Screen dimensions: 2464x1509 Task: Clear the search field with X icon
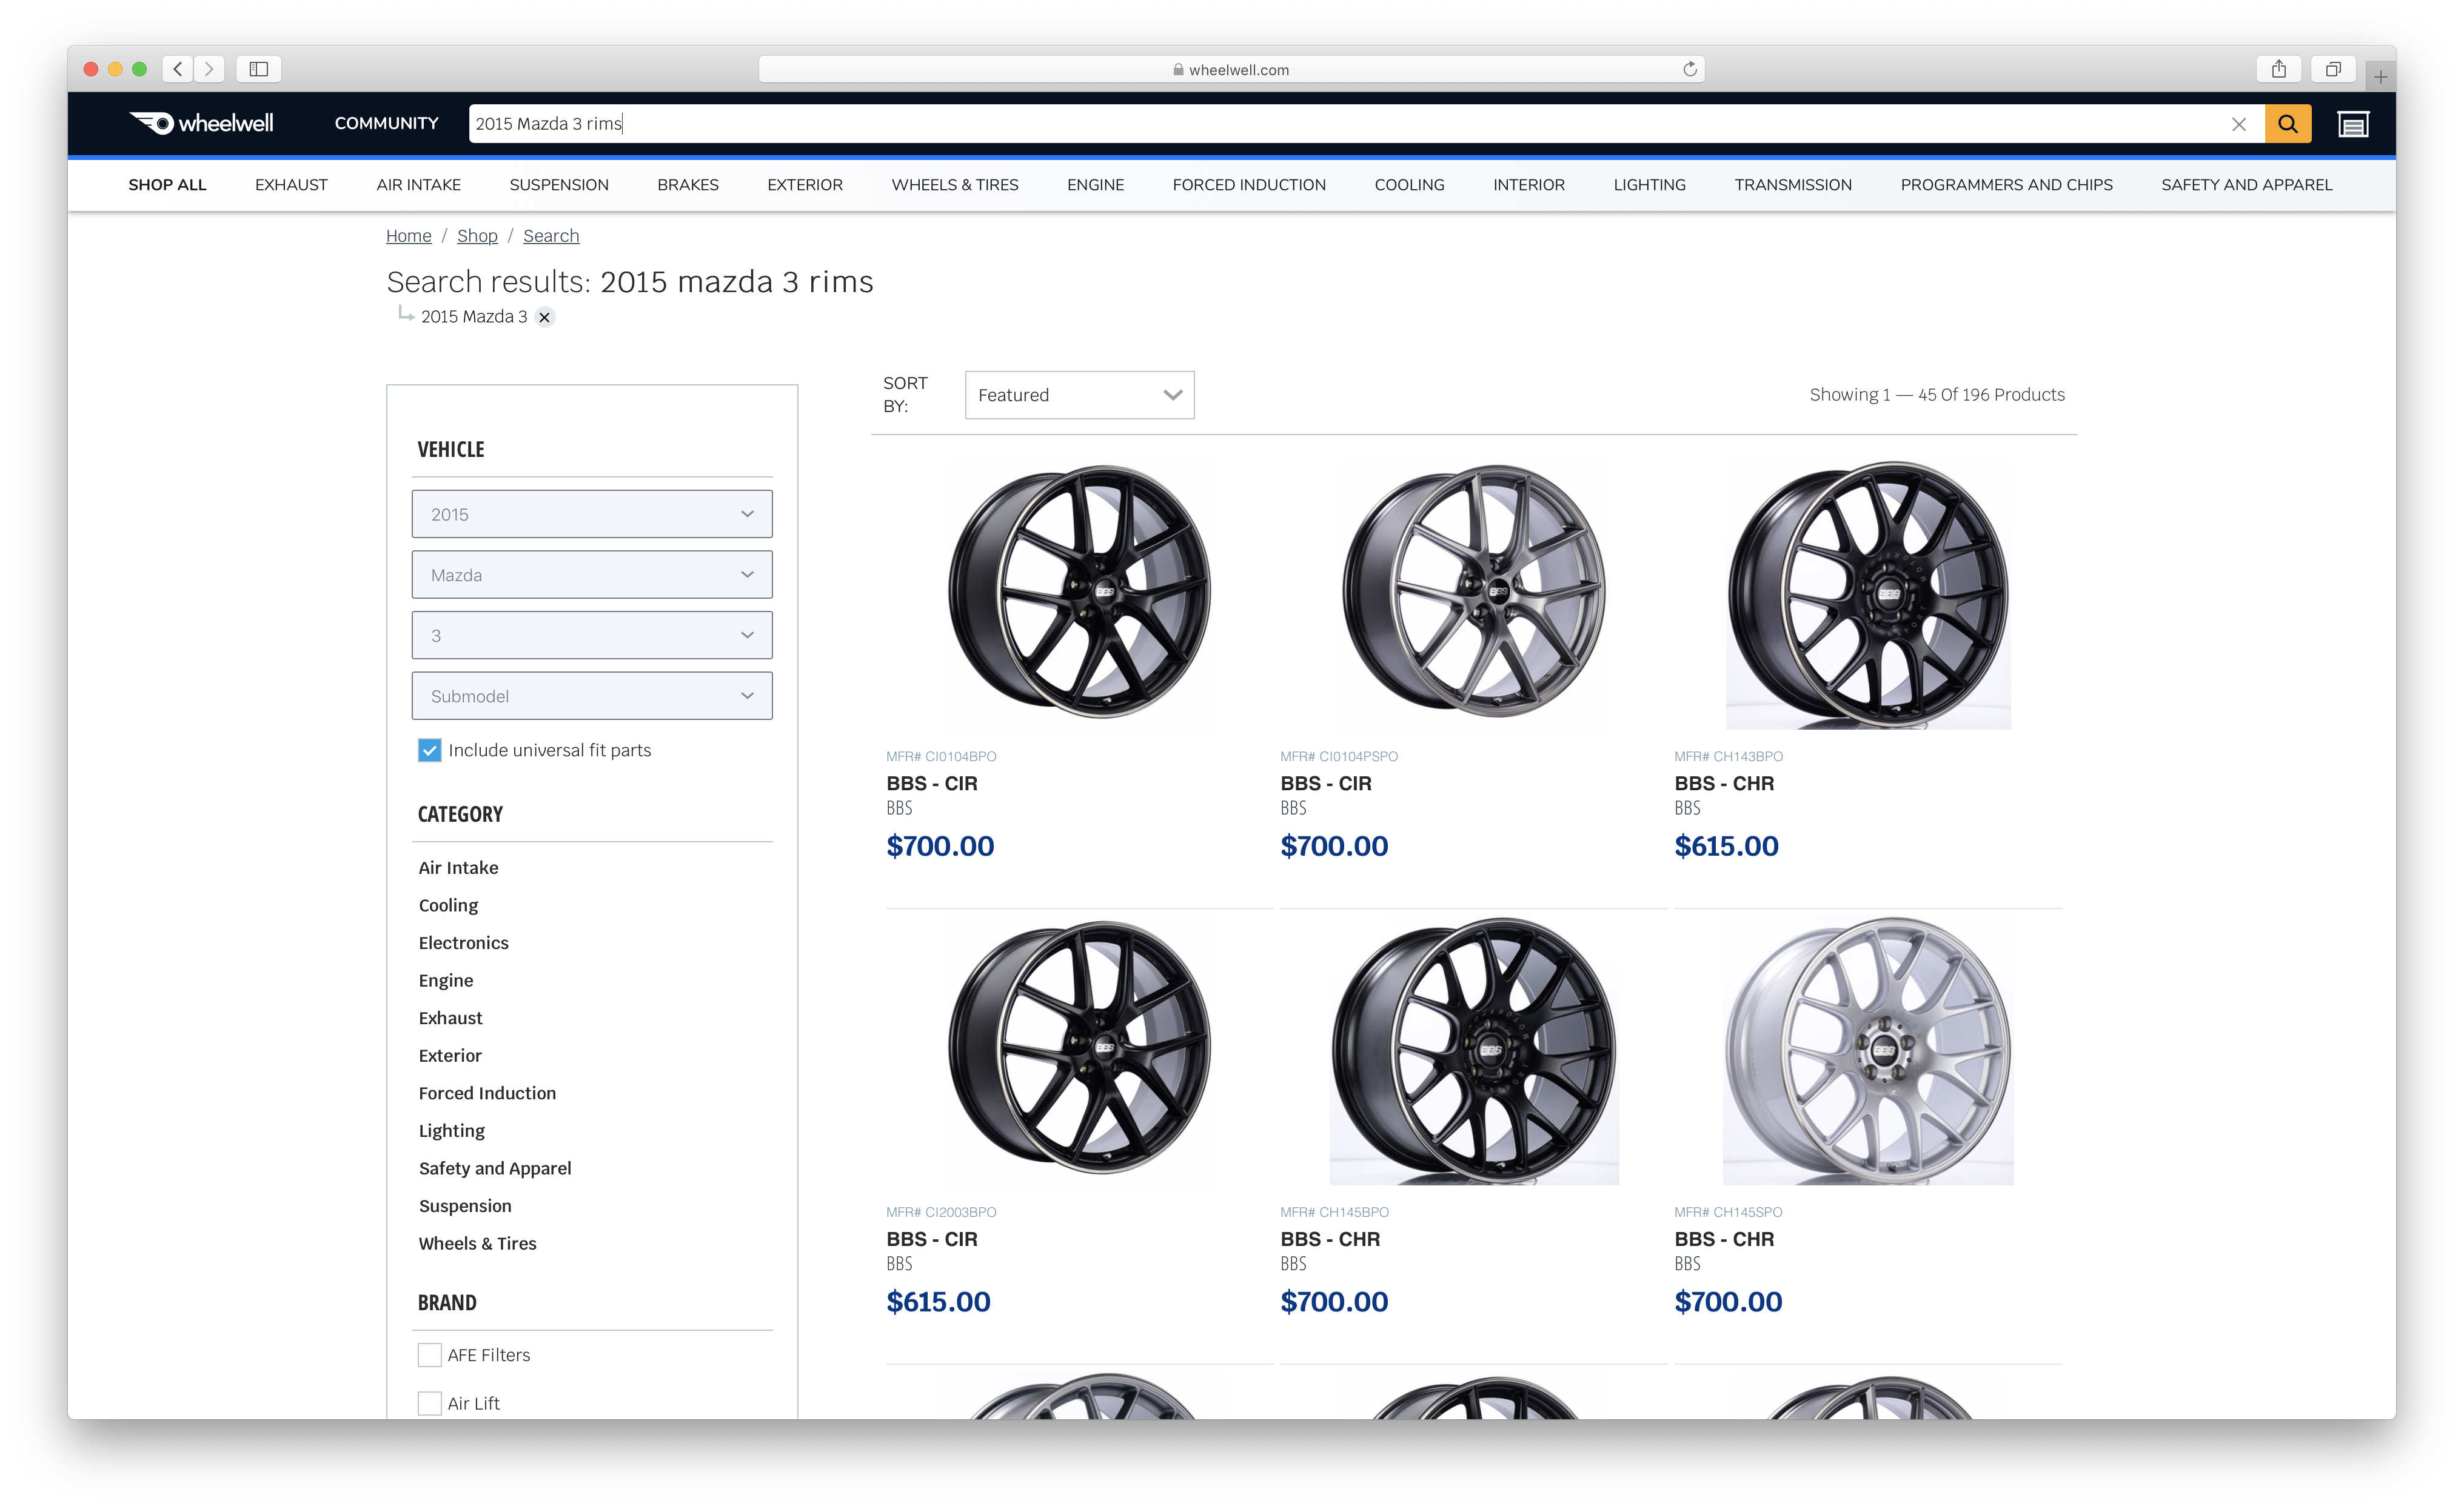coord(2238,124)
